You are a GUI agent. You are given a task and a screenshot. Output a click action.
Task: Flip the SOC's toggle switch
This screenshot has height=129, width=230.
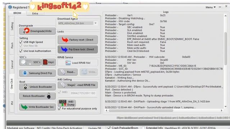tap(26, 62)
